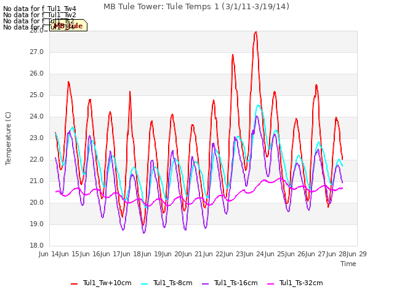394x295 pixels.
Task: Click the Jun 21 x-axis tick label
Action: (x=193, y=254)
